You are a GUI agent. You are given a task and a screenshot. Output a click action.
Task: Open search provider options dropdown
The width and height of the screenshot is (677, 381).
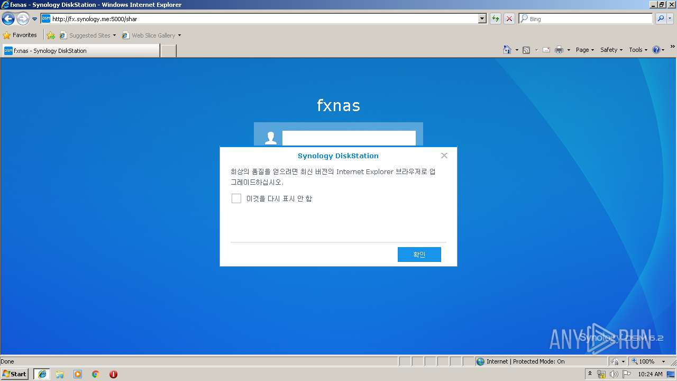pyautogui.click(x=670, y=19)
